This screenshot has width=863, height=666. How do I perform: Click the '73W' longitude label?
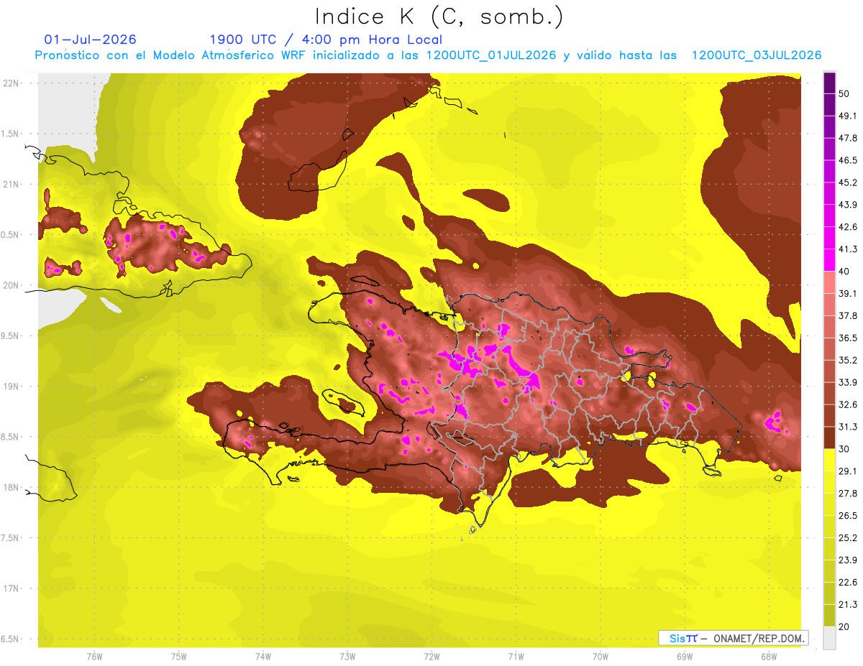pyautogui.click(x=347, y=657)
